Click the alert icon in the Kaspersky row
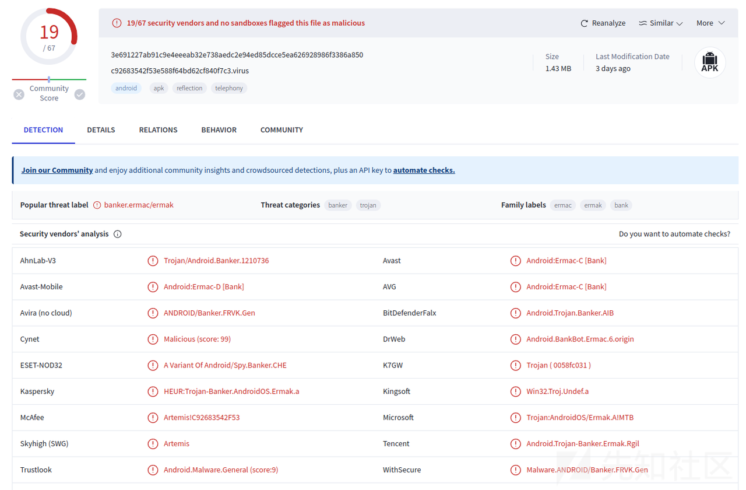Screen dimensions: 746x490 pyautogui.click(x=153, y=391)
